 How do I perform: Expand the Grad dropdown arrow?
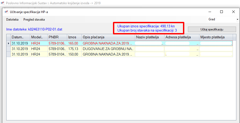coord(237,20)
